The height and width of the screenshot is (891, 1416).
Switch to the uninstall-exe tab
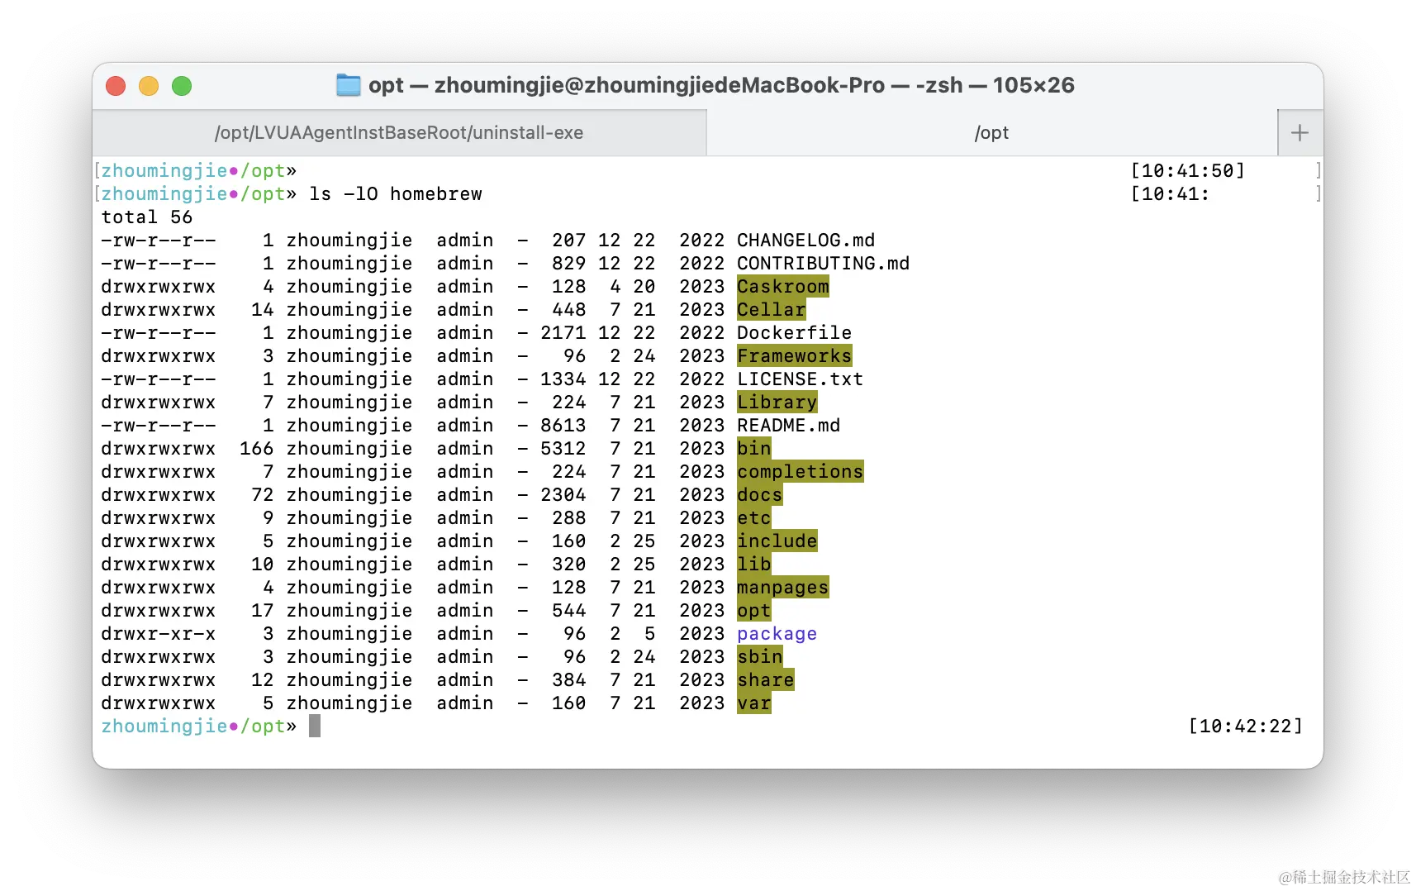coord(399,132)
